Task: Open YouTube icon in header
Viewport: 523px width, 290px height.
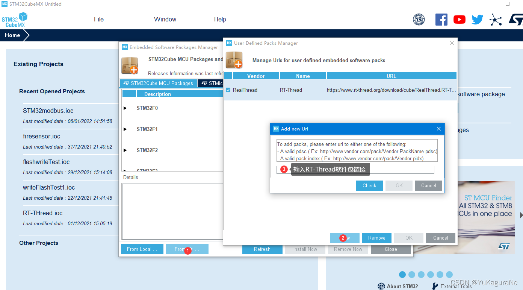Action: 460,20
